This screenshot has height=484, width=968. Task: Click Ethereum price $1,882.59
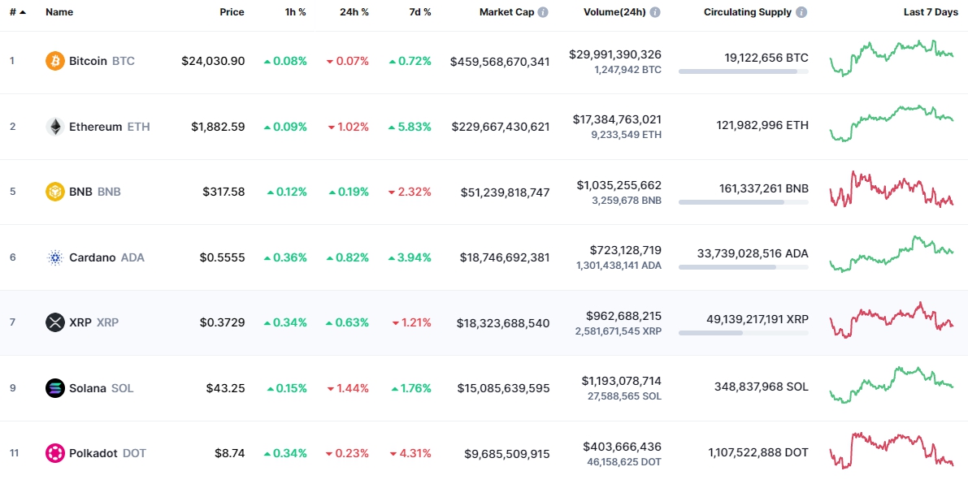pos(218,127)
